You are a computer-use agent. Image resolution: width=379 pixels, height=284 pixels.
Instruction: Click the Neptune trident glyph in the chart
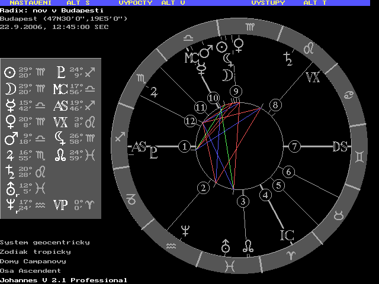pyautogui.click(x=185, y=232)
